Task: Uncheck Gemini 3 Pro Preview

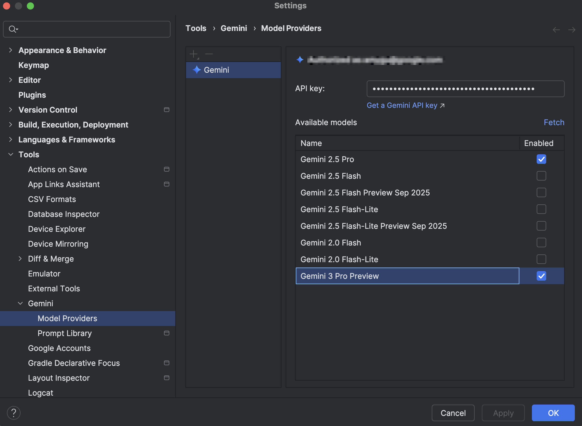Action: pos(541,276)
